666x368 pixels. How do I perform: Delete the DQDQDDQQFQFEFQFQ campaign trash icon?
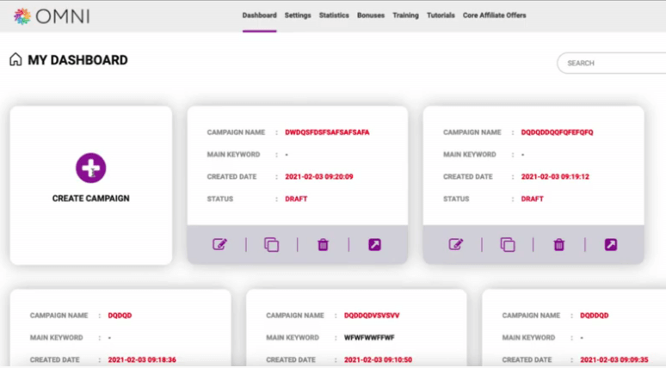coord(559,244)
